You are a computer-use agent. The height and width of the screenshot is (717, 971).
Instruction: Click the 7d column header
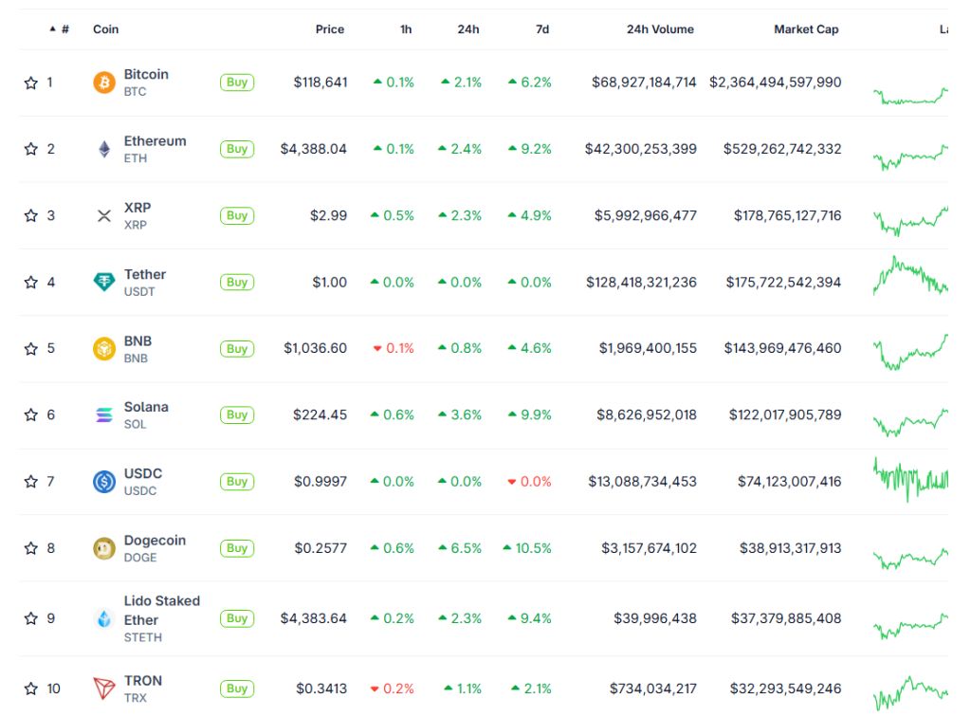[541, 28]
